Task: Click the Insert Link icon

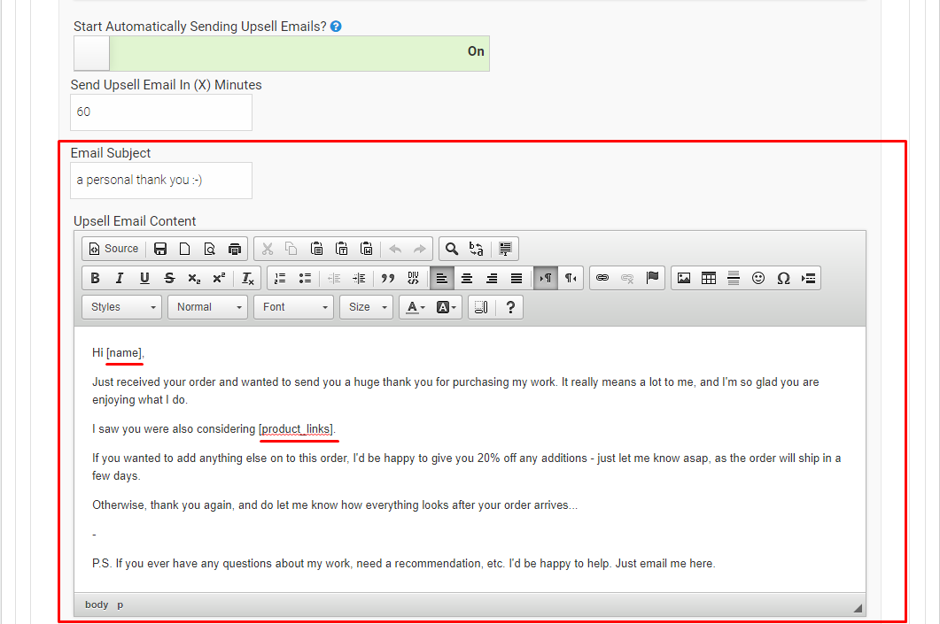Action: pos(602,278)
